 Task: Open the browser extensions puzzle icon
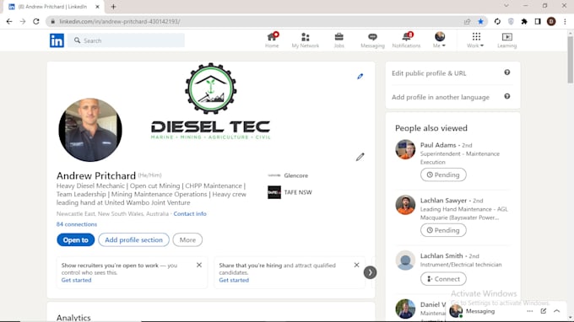click(x=524, y=22)
